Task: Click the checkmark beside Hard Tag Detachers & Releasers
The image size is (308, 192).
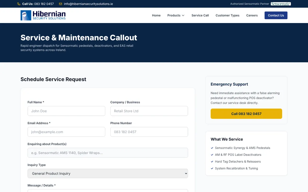Action: pos(212,162)
